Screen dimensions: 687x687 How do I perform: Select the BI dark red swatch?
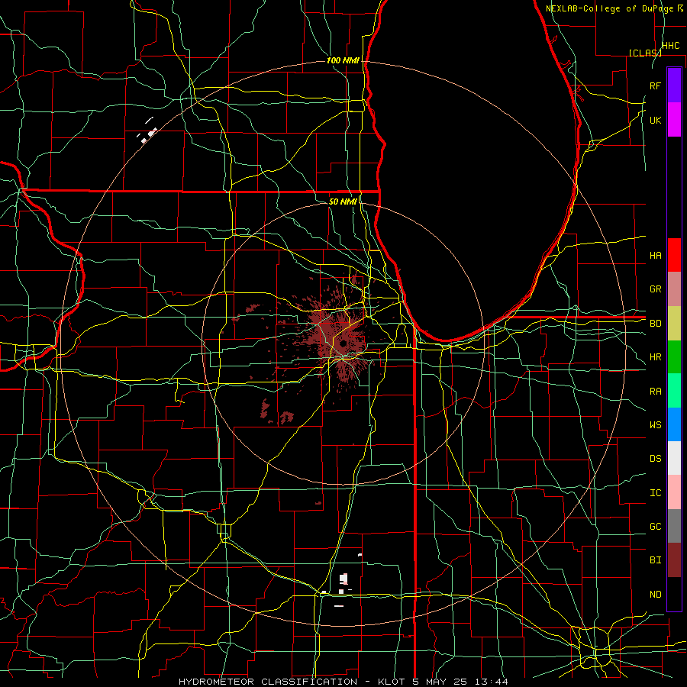tap(674, 560)
